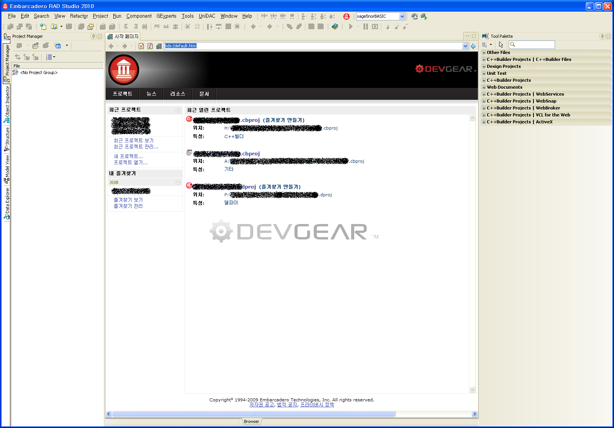614x428 pixels.
Task: Click the blue Go navigate arrow
Action: (x=473, y=46)
